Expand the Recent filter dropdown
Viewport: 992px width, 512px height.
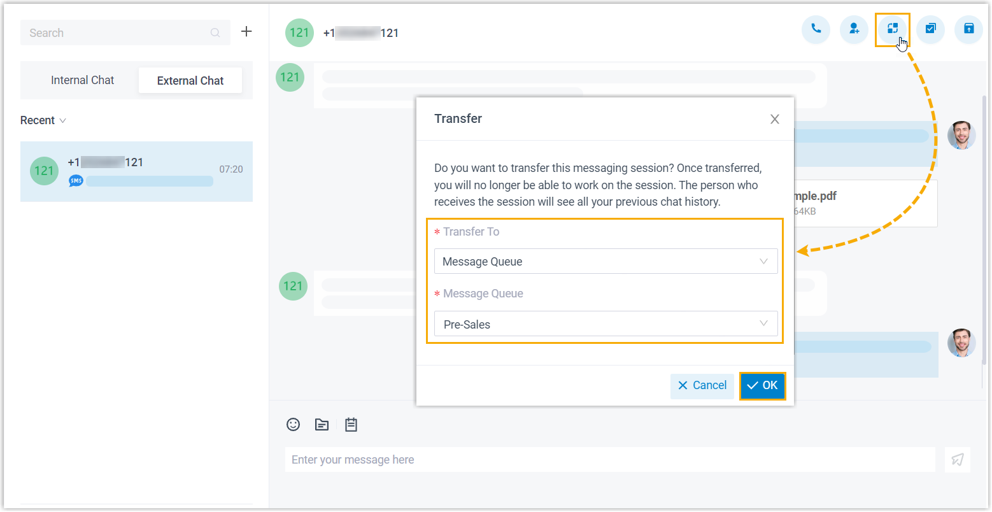43,120
